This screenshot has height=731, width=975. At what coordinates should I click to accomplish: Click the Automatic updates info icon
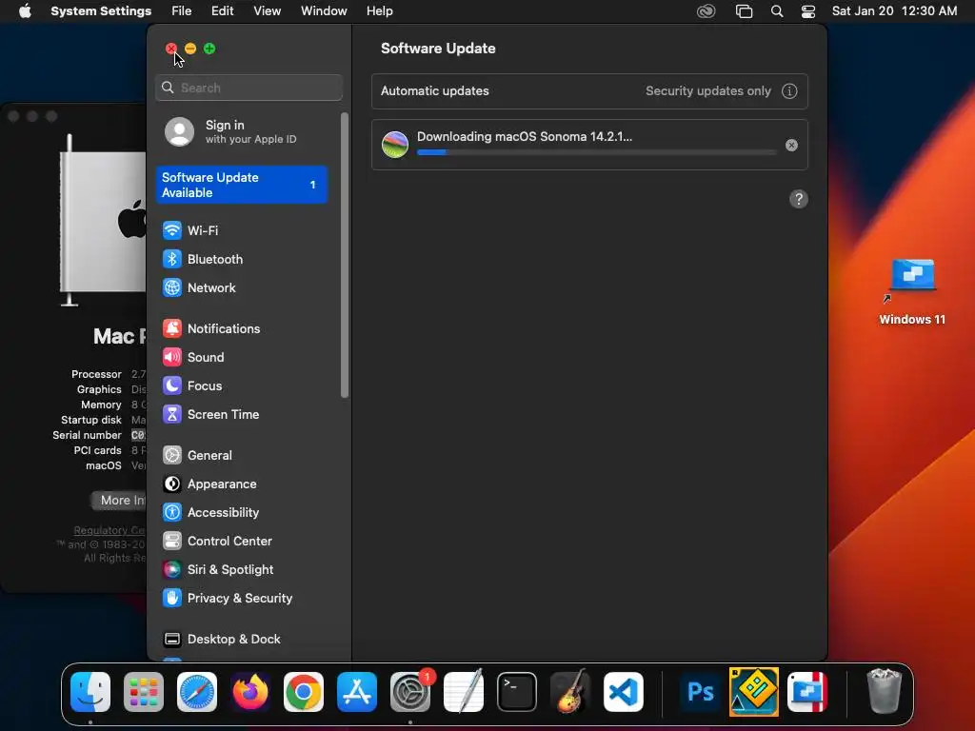point(789,91)
